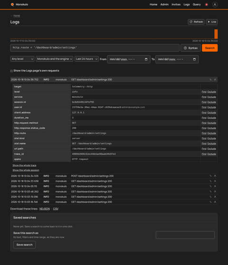Collapse the expanded GET settings log row
Viewport: 228px width, 265px height.
point(114,80)
